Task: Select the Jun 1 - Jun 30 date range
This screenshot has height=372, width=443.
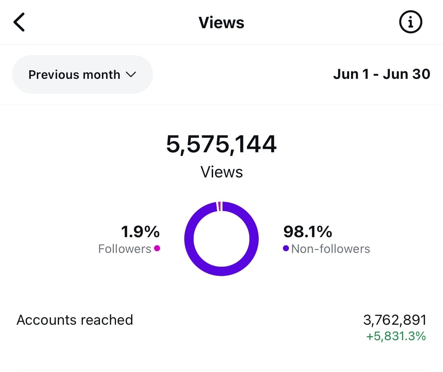Action: (x=381, y=74)
